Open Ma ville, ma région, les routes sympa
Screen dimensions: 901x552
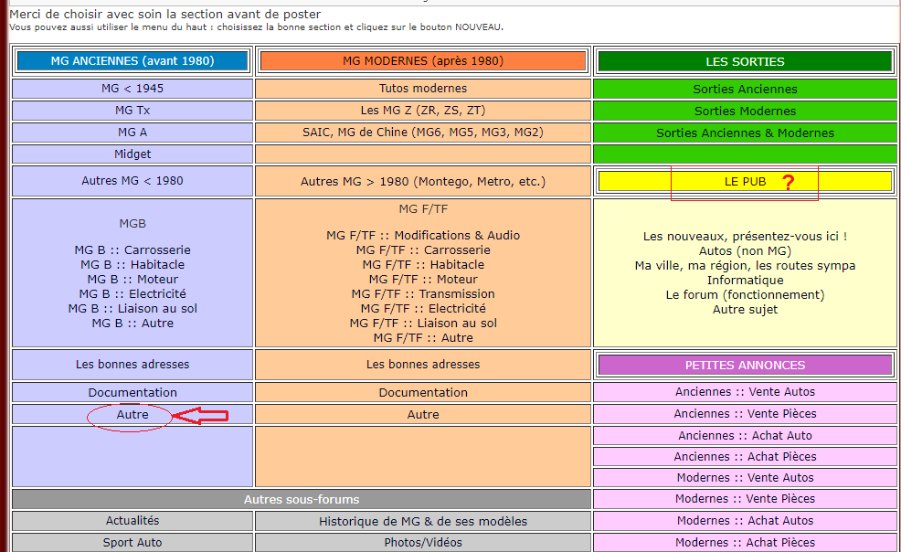[745, 265]
